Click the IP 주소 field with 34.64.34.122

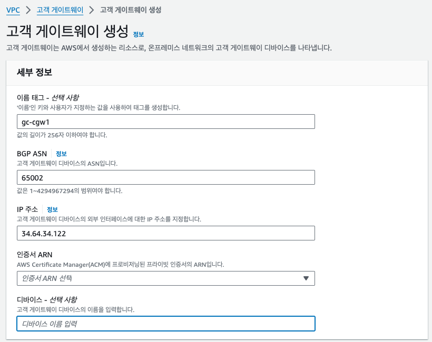tap(165, 233)
